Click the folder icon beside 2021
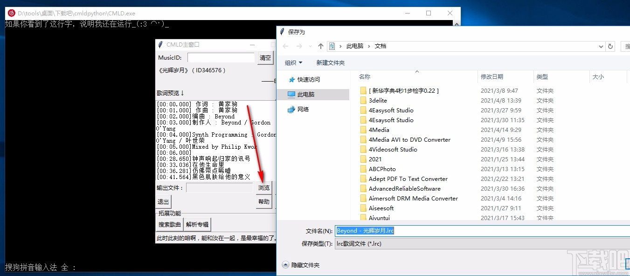 [x=364, y=159]
